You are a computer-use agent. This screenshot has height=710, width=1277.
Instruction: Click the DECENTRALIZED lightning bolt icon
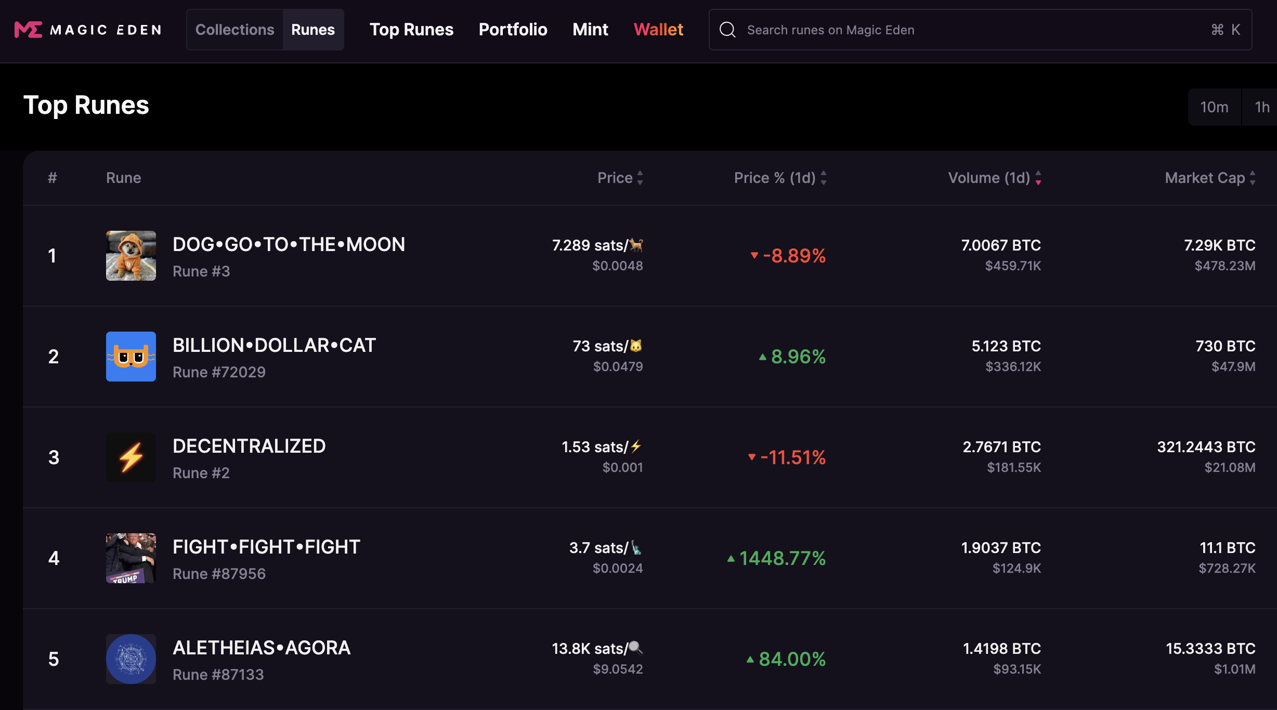click(131, 457)
